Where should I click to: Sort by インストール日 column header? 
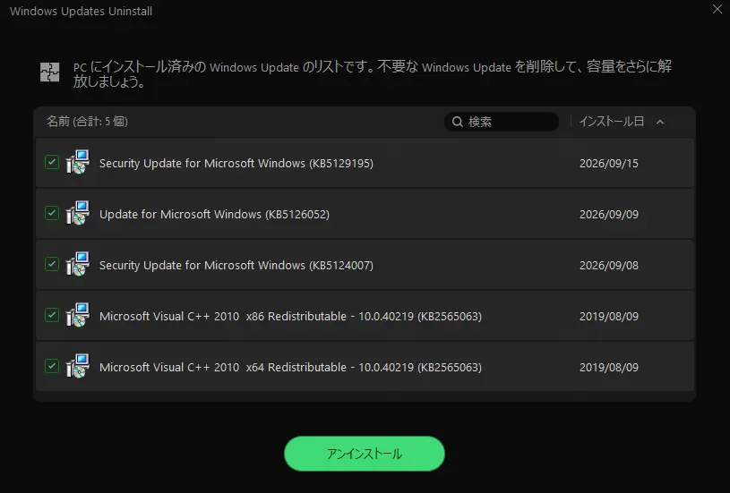pos(611,122)
